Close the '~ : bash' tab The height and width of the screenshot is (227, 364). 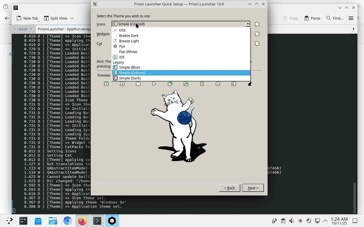pyautogui.click(x=31, y=29)
